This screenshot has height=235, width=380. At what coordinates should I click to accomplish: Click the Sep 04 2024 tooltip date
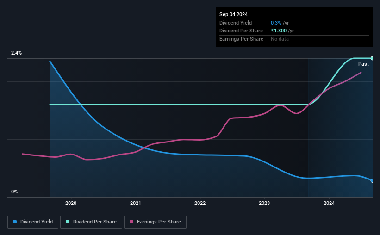tap(233, 14)
